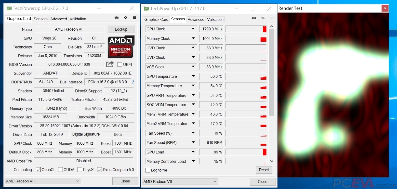This screenshot has height=189, width=397.
Task: Open SOC VRM Temperature sensor dropdown
Action: pos(193,105)
